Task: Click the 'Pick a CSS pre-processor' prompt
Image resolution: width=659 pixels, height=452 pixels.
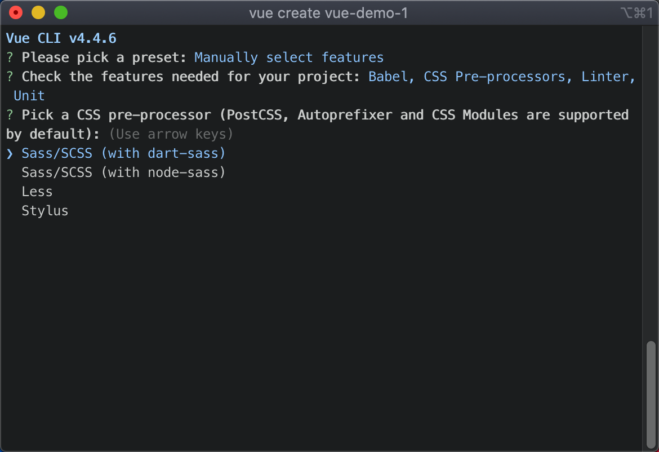Action: click(x=116, y=115)
